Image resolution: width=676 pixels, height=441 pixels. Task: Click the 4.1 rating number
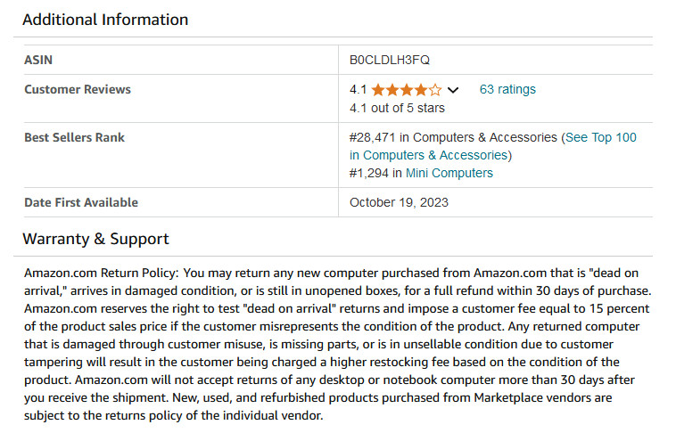point(358,90)
